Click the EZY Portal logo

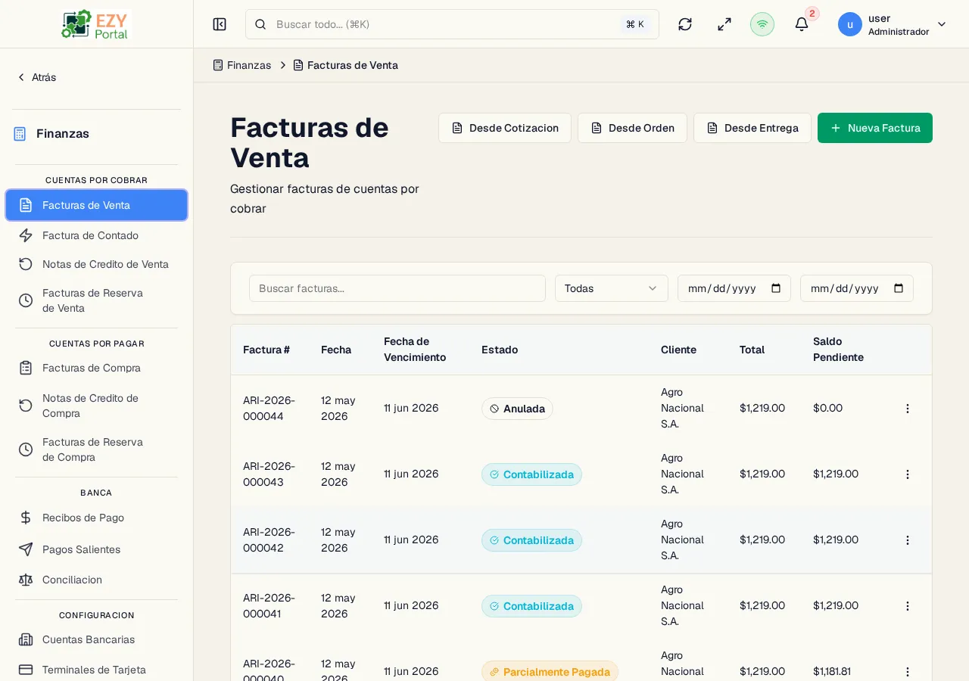click(96, 24)
